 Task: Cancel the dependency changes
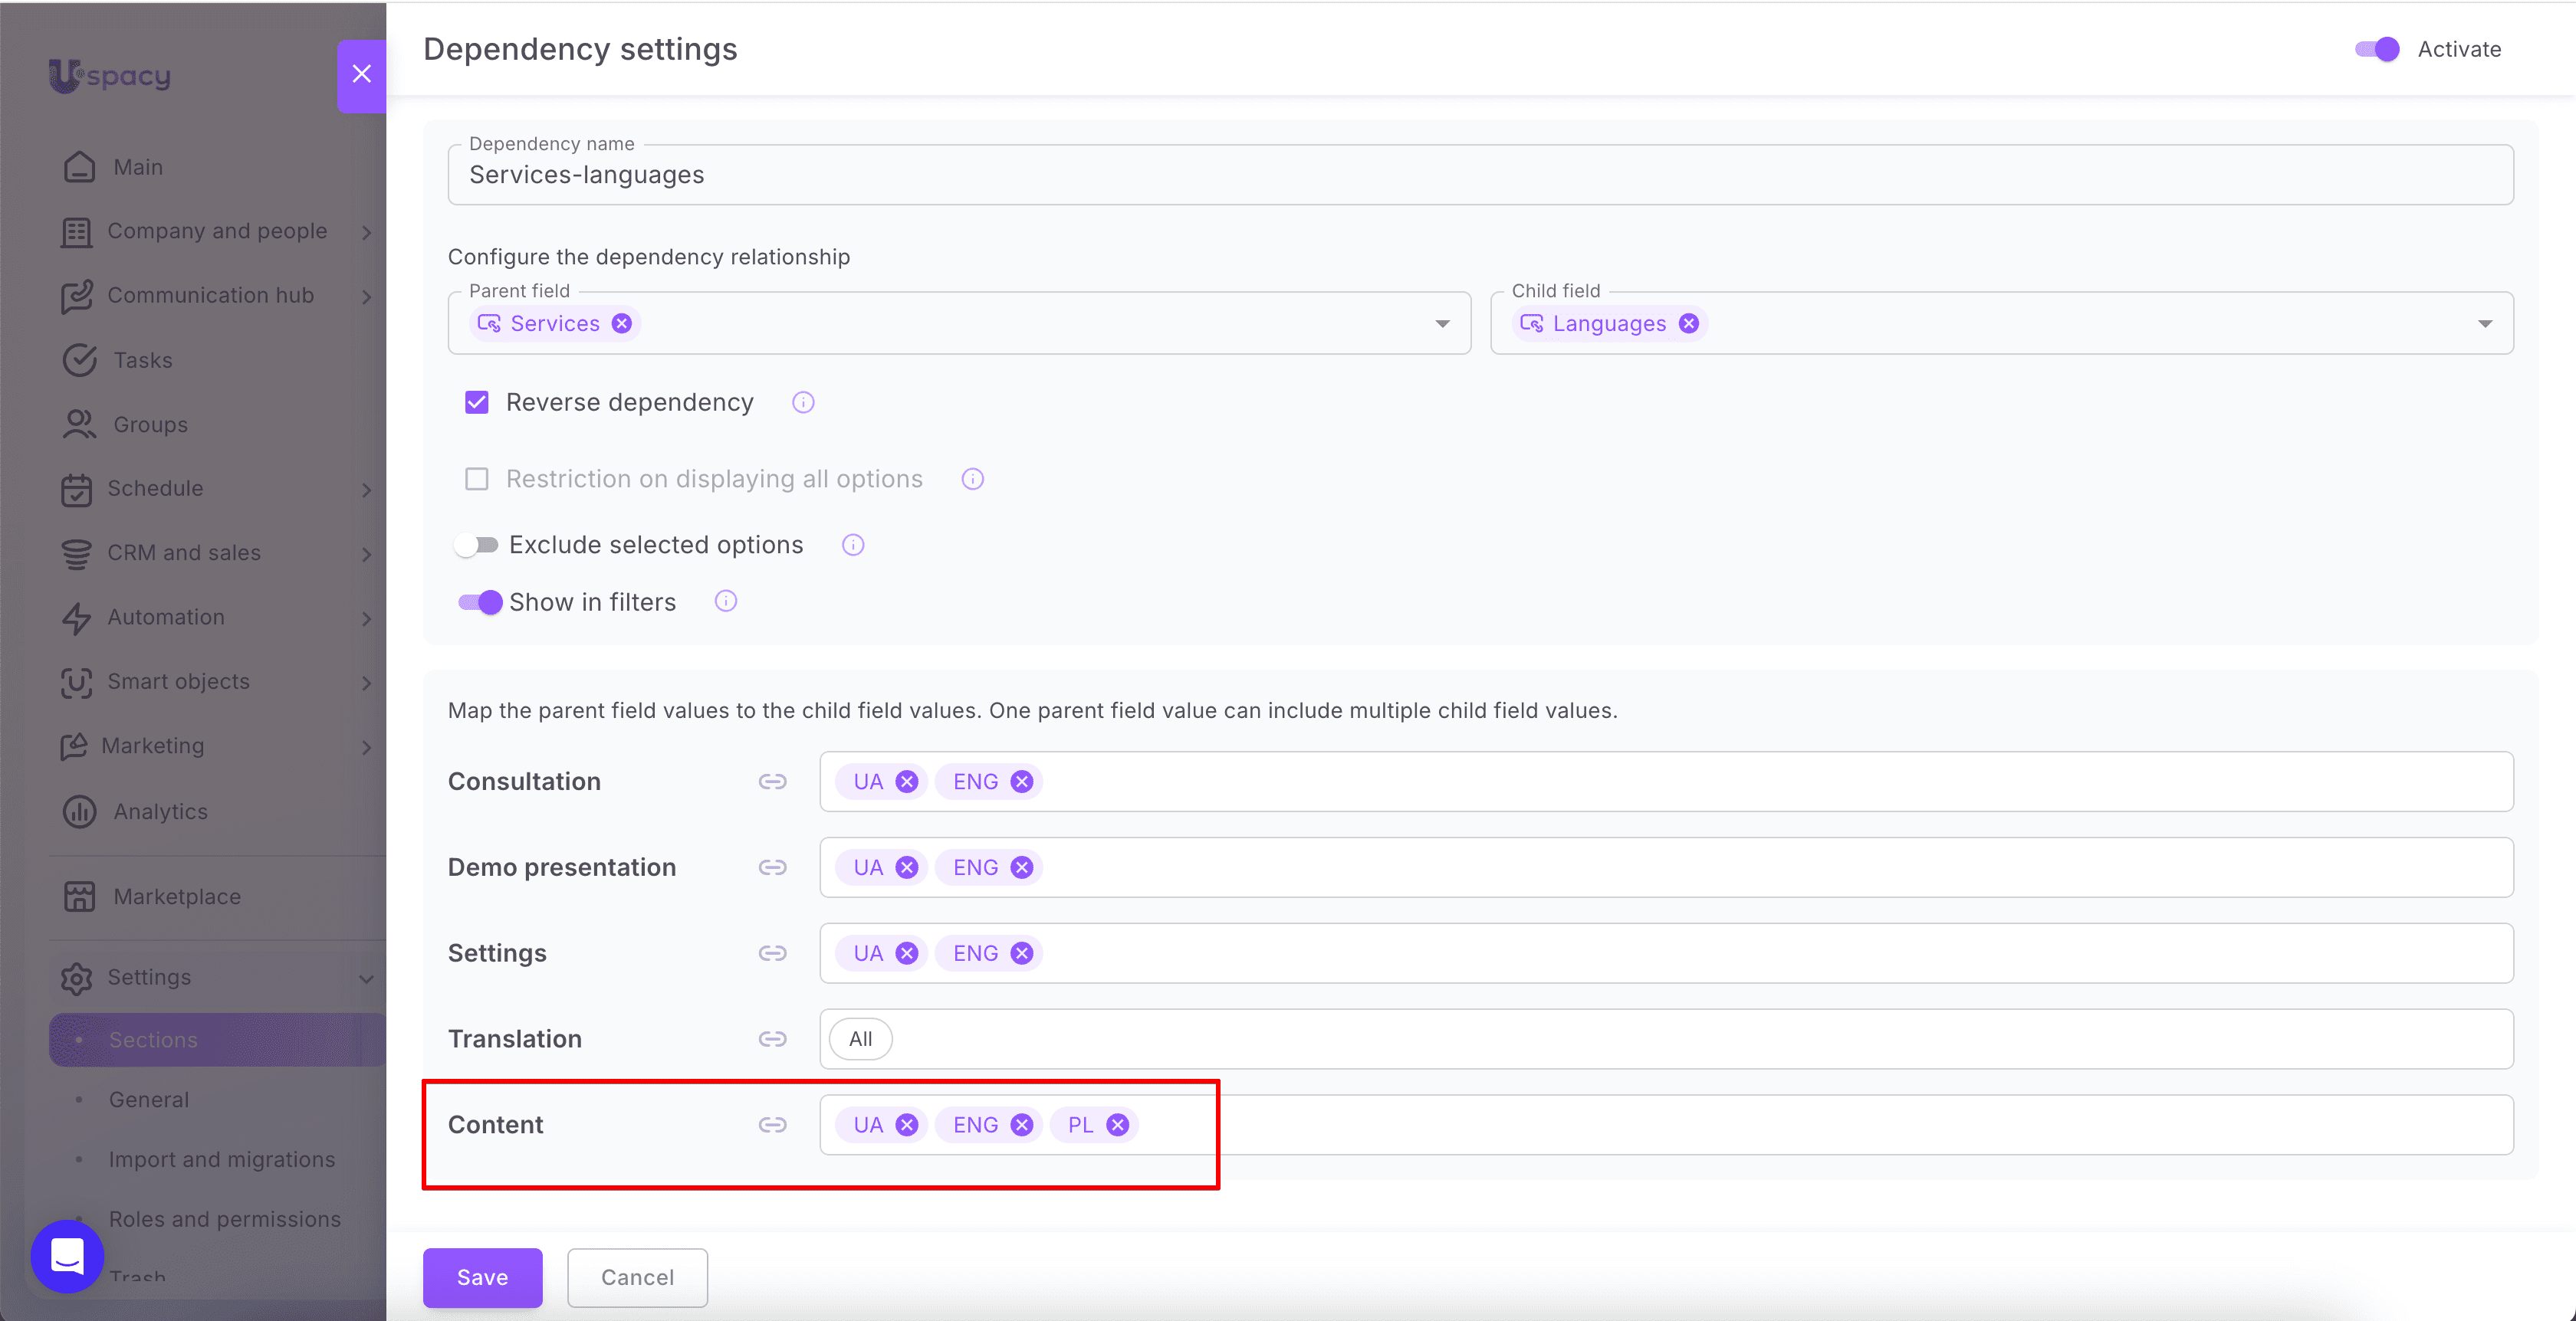tap(637, 1277)
